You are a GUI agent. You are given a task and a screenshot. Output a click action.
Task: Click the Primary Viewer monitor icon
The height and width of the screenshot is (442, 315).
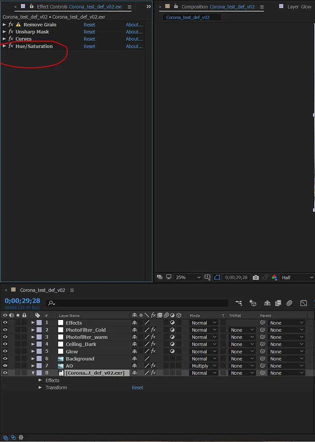[x=168, y=277]
